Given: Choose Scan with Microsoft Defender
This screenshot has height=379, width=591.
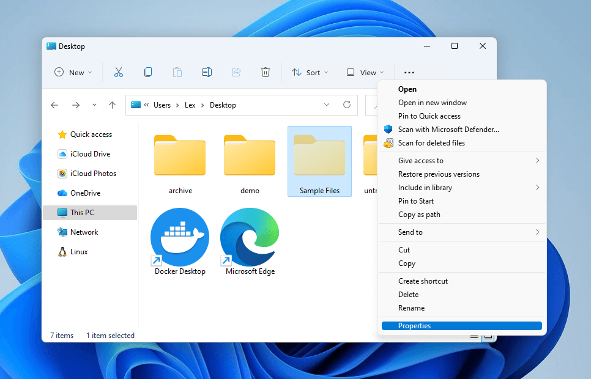Looking at the screenshot, I should [x=462, y=130].
